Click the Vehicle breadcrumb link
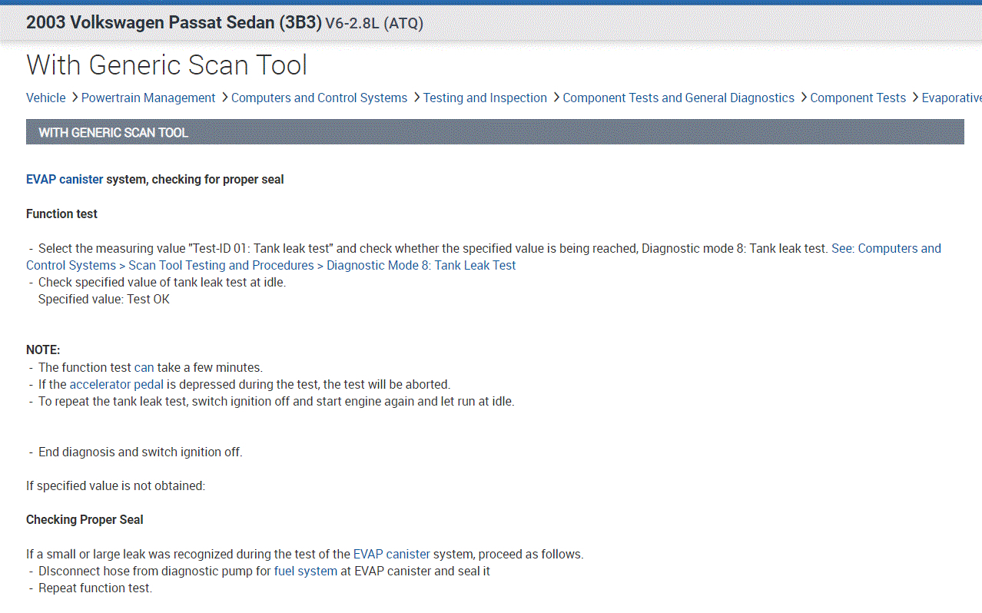This screenshot has width=982, height=613. (x=46, y=98)
